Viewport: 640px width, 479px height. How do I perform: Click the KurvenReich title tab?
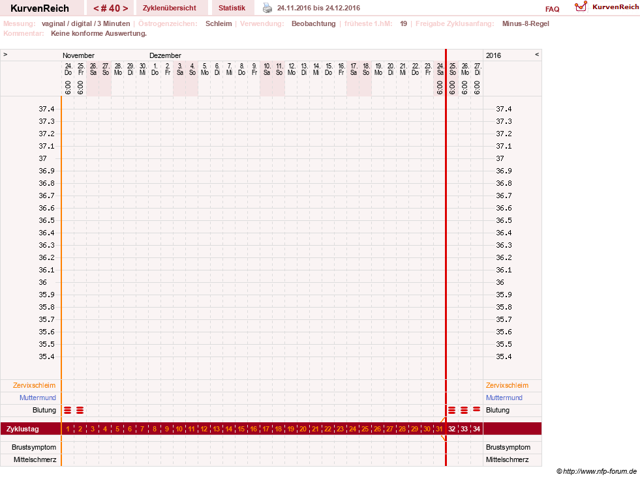(40, 8)
